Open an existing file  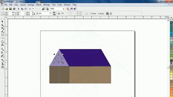[7, 9]
